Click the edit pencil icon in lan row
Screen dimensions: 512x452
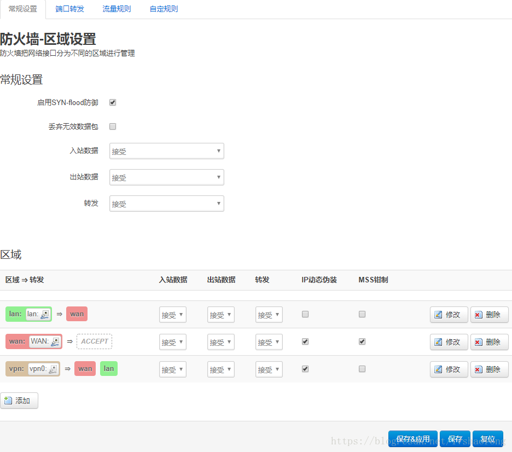click(x=438, y=315)
